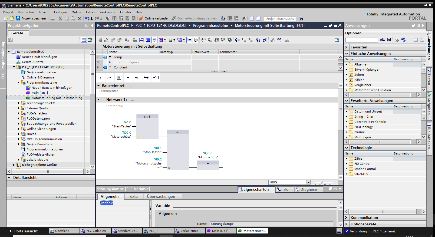Open the Projekt menu

pos(8,12)
